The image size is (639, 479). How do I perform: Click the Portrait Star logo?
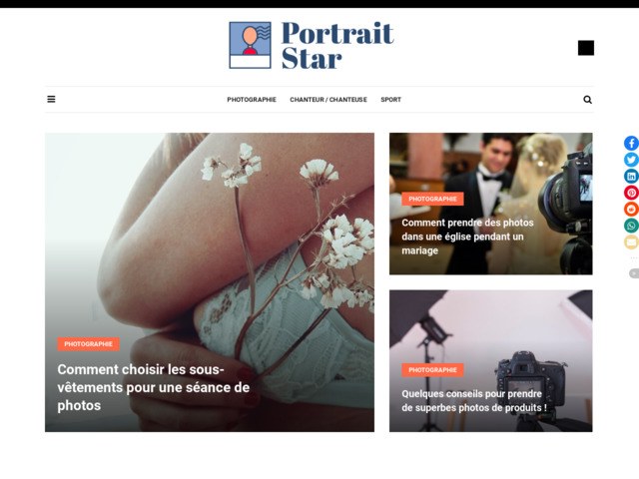(x=312, y=45)
